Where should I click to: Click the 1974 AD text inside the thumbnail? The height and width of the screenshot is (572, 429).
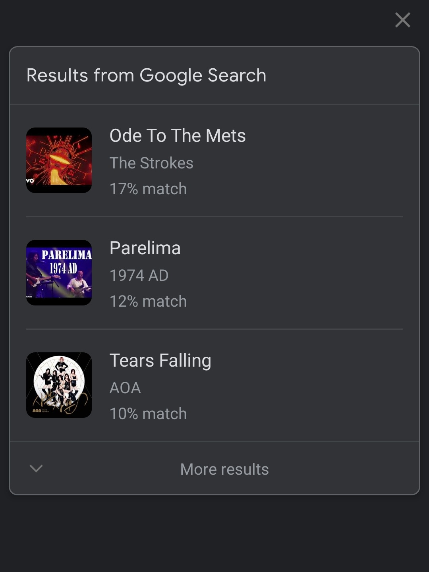pyautogui.click(x=63, y=268)
